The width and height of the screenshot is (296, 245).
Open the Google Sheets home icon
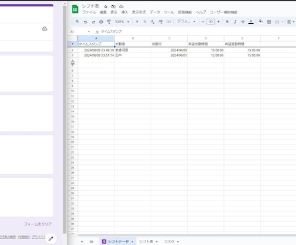coord(75,9)
